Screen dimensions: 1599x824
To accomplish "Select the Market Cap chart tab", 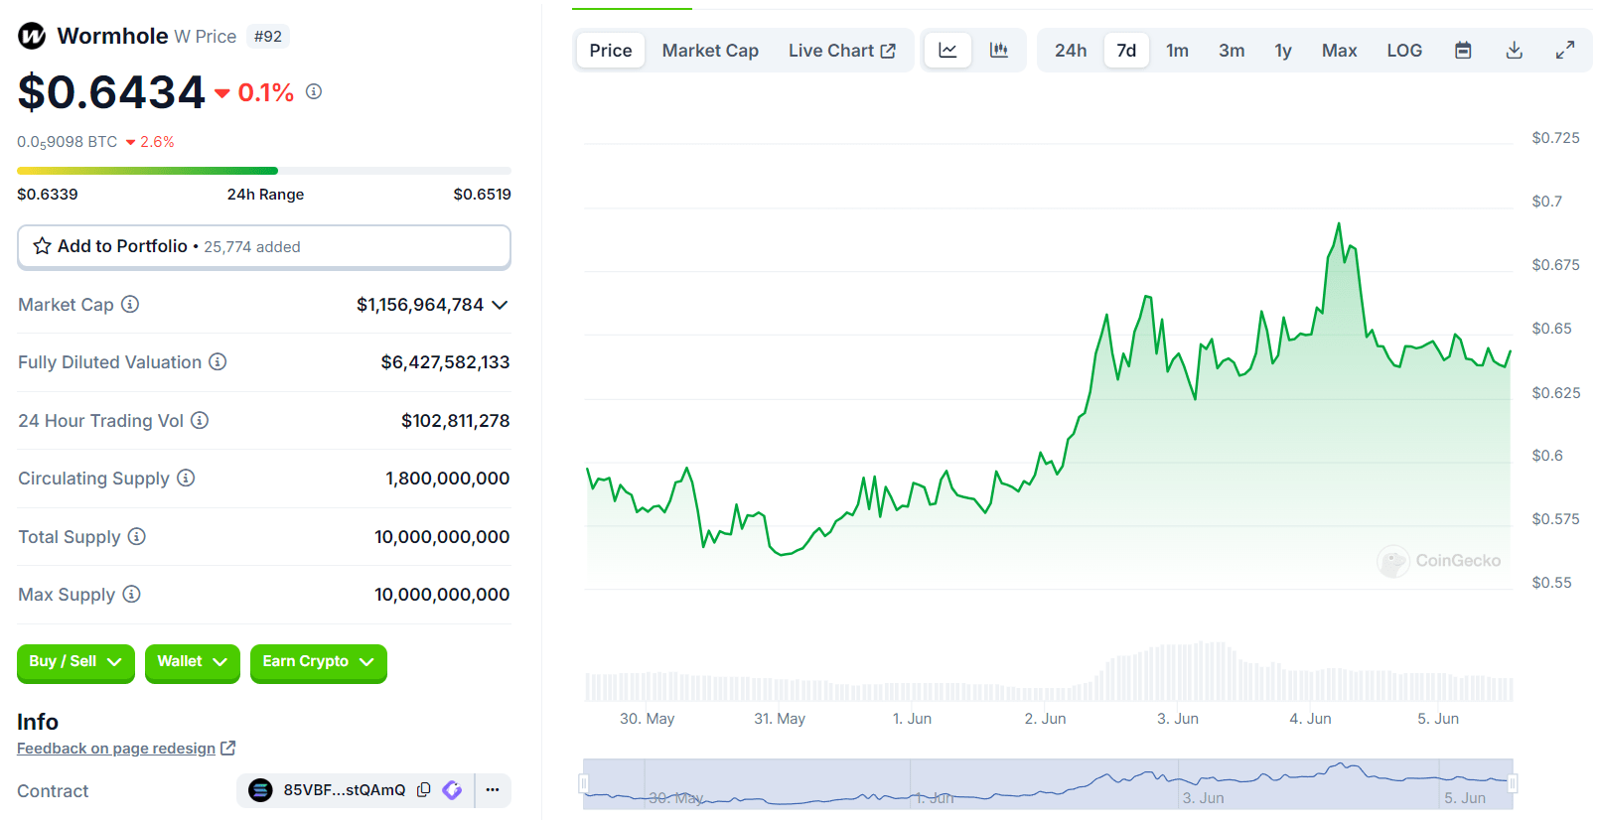I will (710, 51).
